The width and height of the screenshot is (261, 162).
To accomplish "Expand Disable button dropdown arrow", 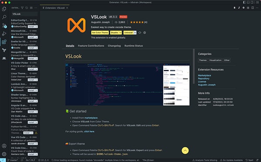I will [120, 32].
